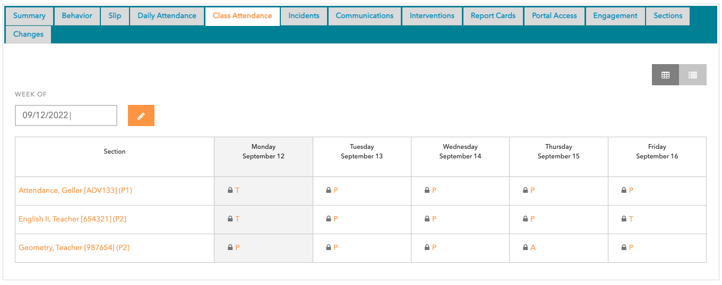Click the orange pencil edit button
Image resolution: width=722 pixels, height=285 pixels.
pyautogui.click(x=141, y=116)
